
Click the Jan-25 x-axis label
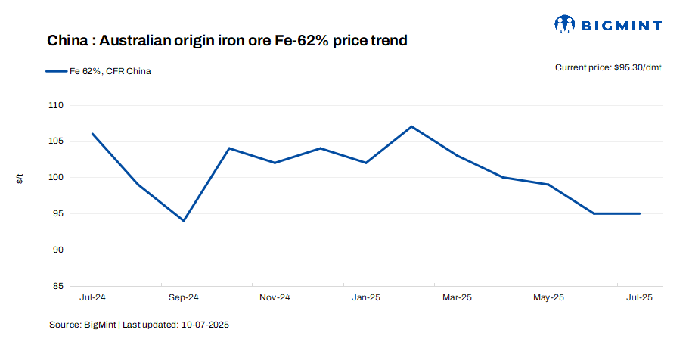(x=366, y=298)
